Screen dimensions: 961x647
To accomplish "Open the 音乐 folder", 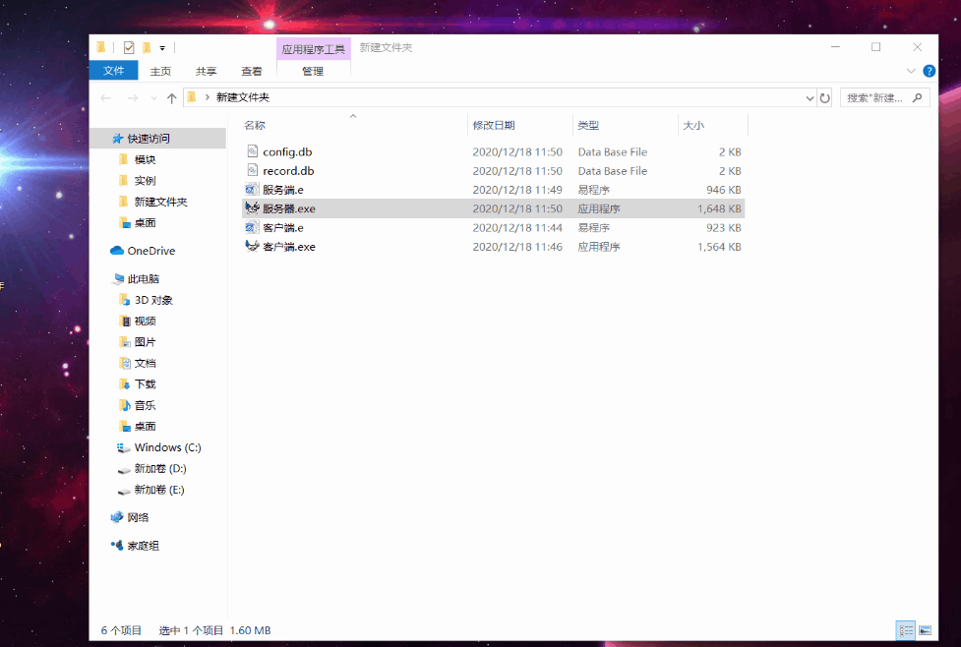I will coord(146,405).
